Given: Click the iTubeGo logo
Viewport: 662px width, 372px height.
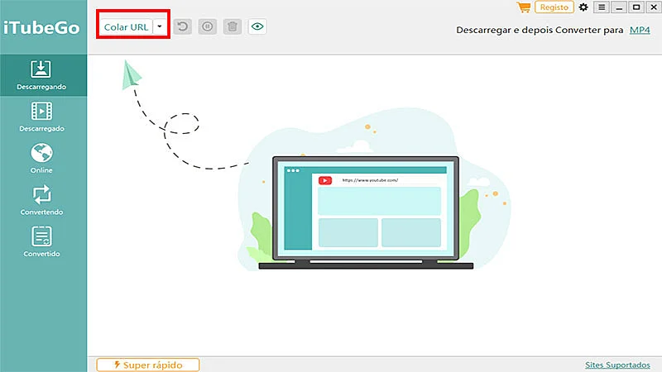Looking at the screenshot, I should tap(41, 26).
